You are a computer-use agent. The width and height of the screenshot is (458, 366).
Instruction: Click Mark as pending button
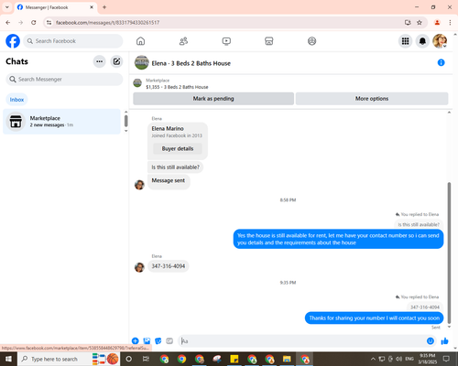click(x=213, y=99)
